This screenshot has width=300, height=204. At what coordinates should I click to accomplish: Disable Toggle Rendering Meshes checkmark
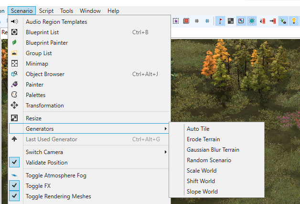pyautogui.click(x=14, y=196)
